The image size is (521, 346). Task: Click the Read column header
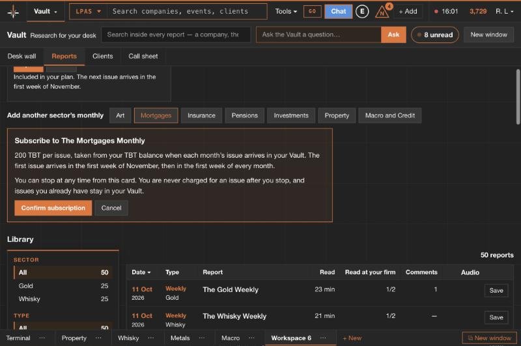click(328, 272)
